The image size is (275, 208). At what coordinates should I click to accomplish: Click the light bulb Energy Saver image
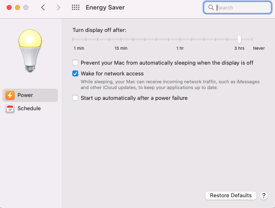(30, 51)
